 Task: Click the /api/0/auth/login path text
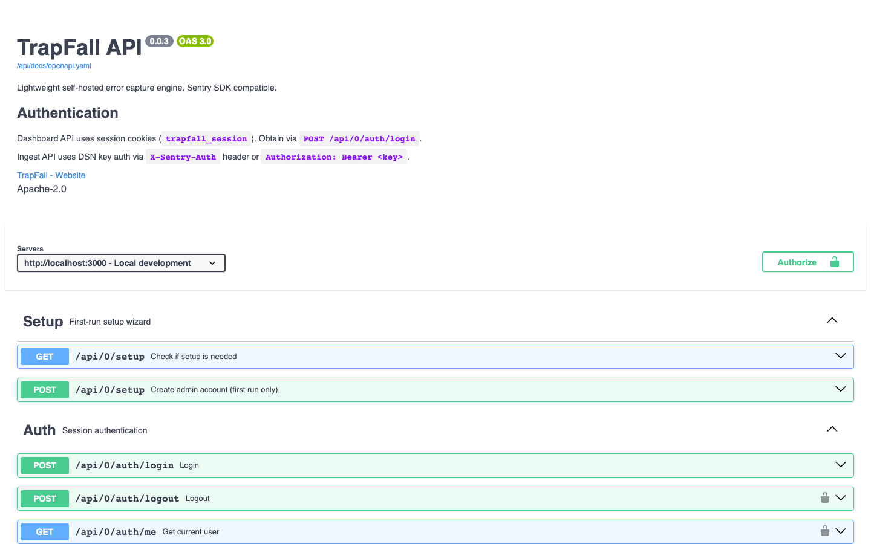tap(125, 465)
